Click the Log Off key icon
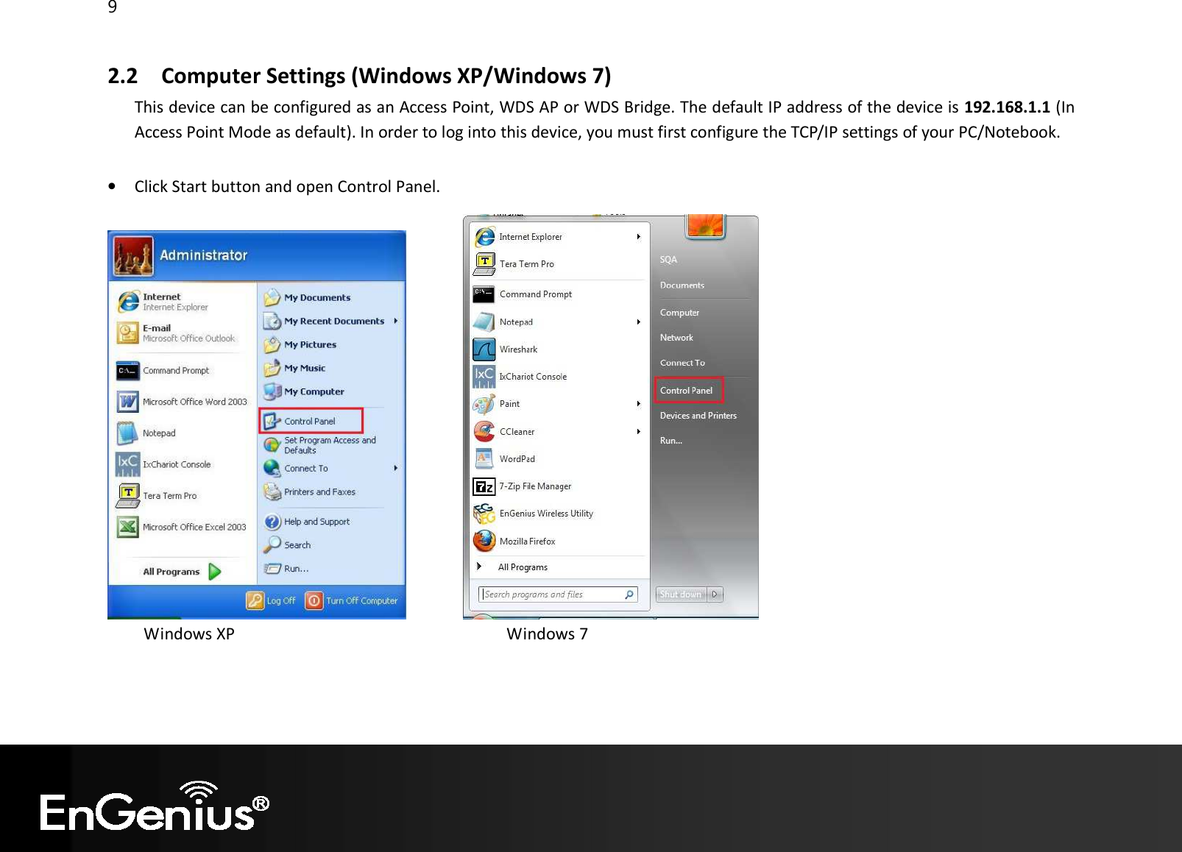1182x852 pixels. pos(255,600)
